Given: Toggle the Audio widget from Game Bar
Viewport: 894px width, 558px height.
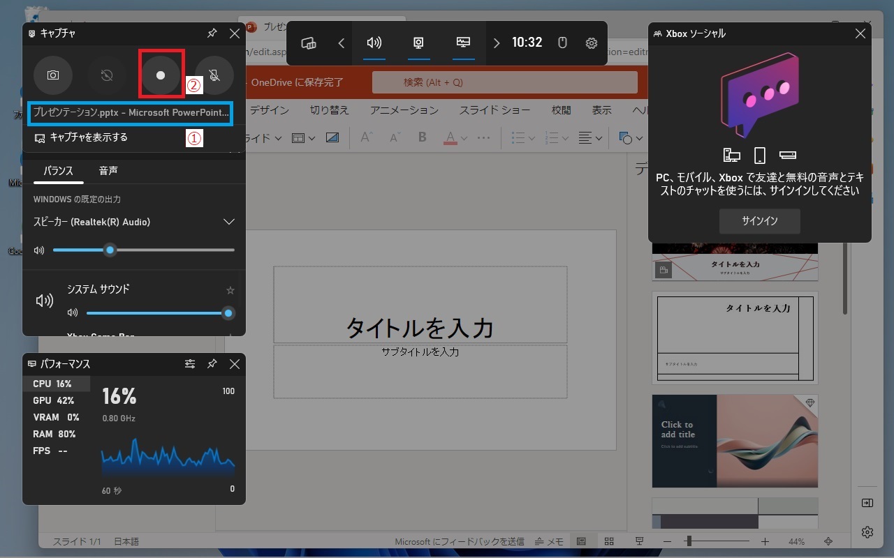Looking at the screenshot, I should [x=374, y=43].
